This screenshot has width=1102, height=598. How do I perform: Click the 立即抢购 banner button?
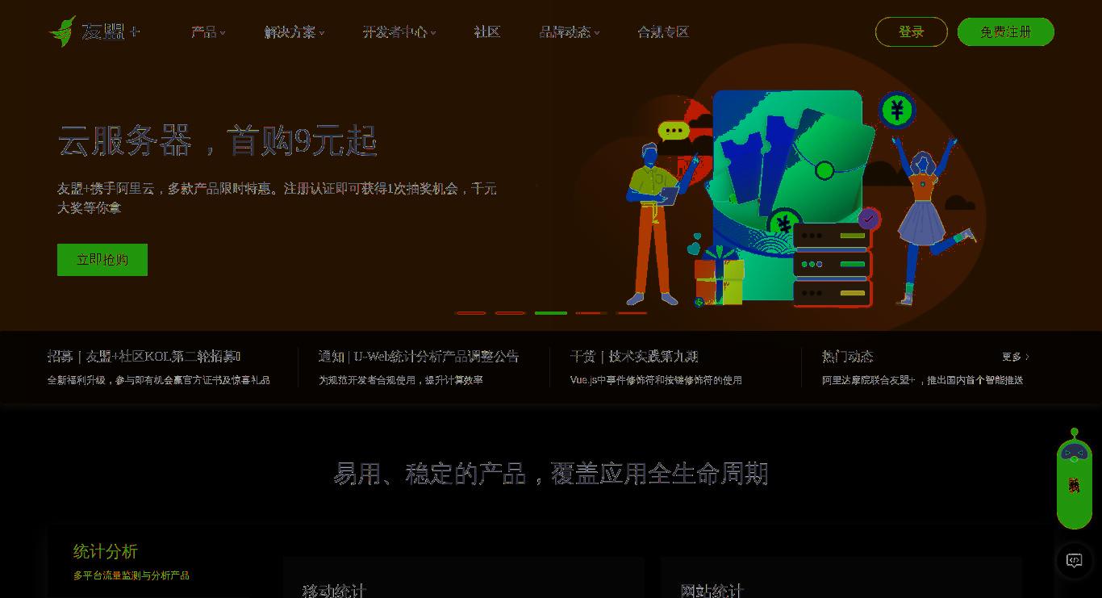pos(102,260)
